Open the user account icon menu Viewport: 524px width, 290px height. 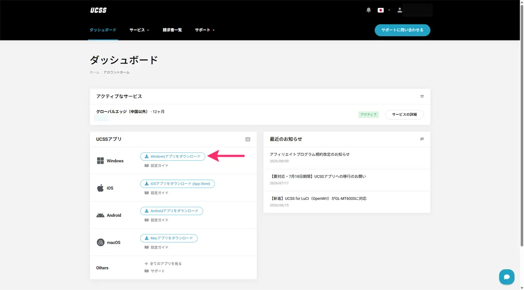click(x=399, y=10)
